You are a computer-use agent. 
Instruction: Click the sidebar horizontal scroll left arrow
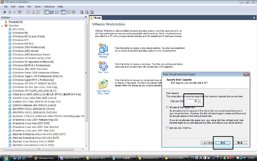(2, 149)
